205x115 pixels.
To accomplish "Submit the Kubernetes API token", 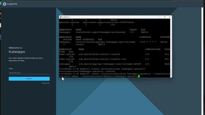I will pos(29,79).
